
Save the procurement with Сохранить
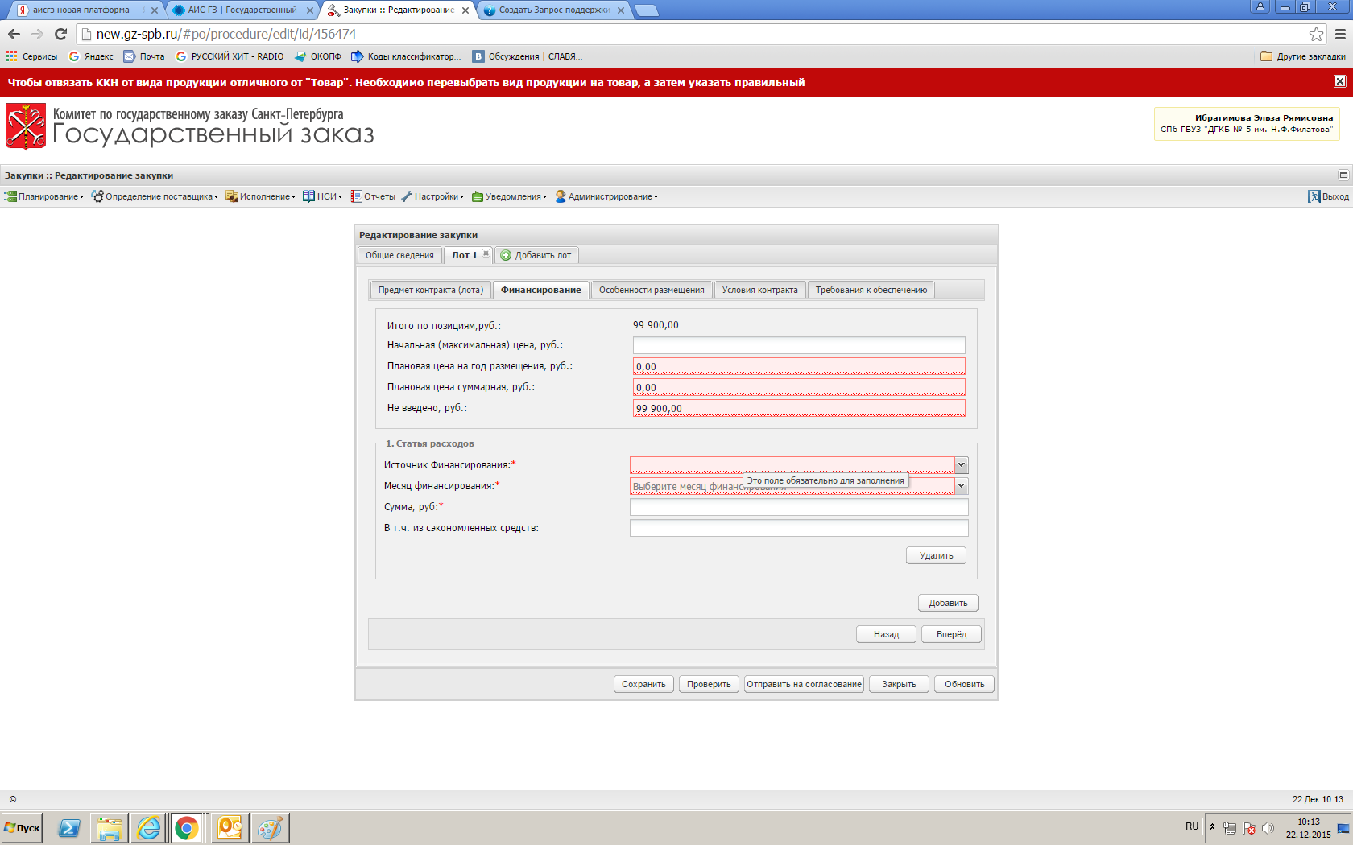point(643,684)
